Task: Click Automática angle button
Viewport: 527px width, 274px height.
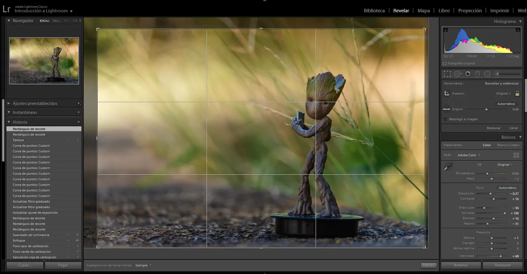Action: pyautogui.click(x=506, y=104)
